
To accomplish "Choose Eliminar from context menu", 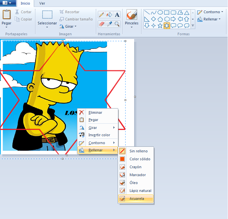I will click(97, 112).
